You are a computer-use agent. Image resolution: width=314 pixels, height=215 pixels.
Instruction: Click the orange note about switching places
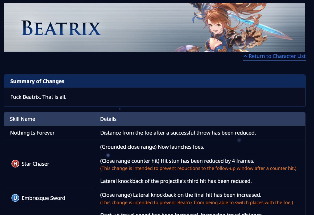point(197,203)
